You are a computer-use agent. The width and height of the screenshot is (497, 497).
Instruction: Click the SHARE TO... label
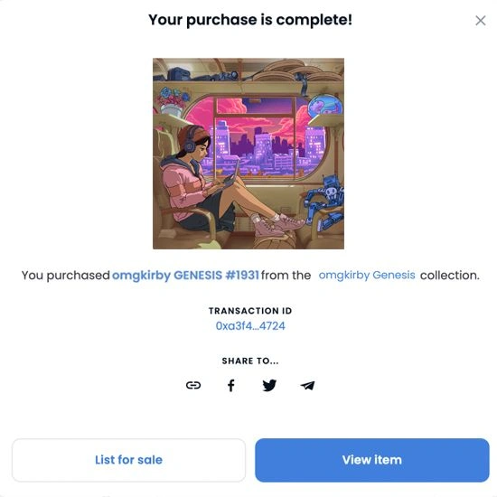[x=250, y=361]
